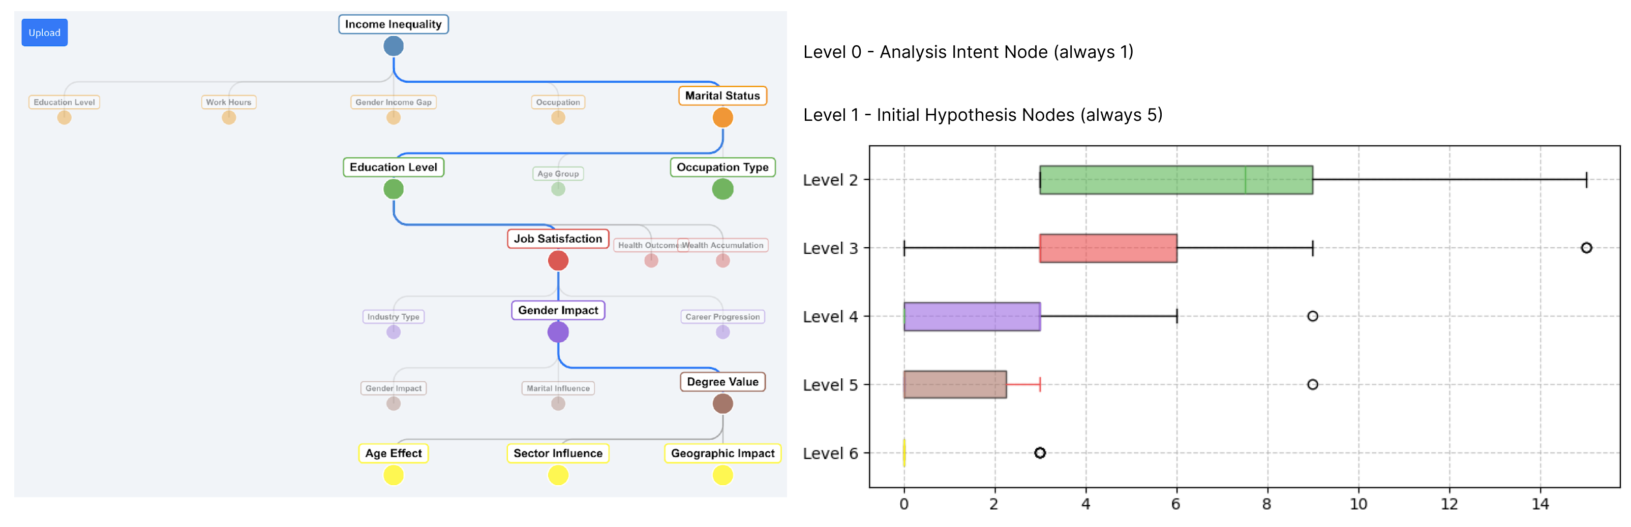Click the red Level 3 box plot bar

[x=1107, y=248]
